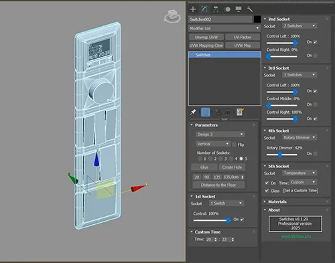Click the 135,0cm distance spinner
The height and width of the screenshot is (263, 335).
point(233,177)
